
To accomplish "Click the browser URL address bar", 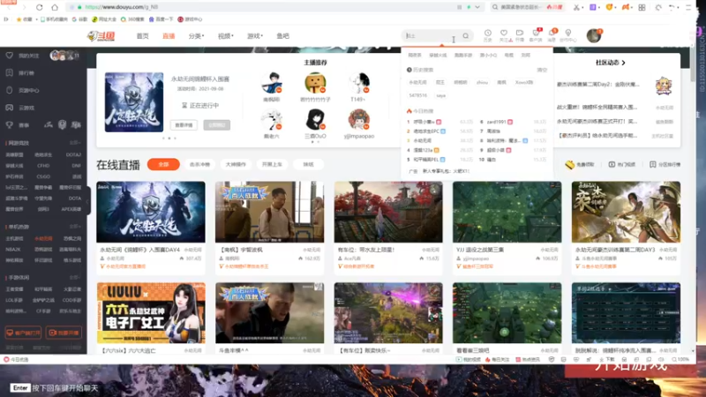I will 270,7.
